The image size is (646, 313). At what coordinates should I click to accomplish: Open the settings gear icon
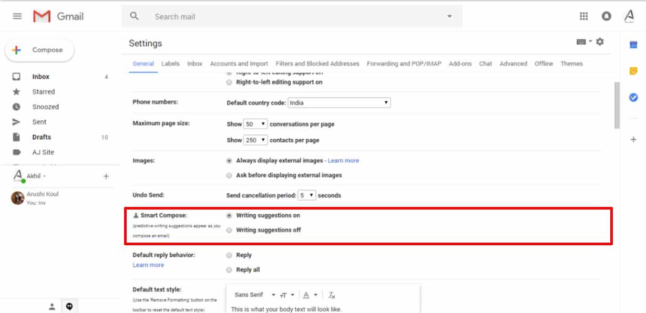(600, 42)
